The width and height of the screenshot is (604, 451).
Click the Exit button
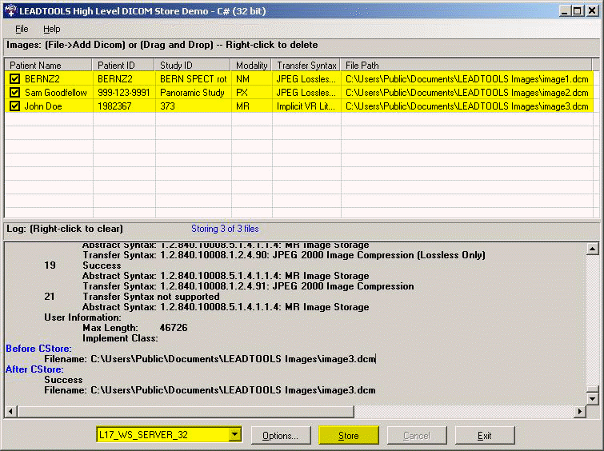point(484,436)
